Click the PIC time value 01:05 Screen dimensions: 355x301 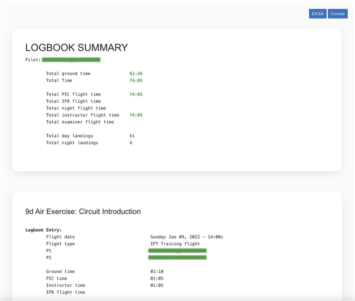(157, 279)
